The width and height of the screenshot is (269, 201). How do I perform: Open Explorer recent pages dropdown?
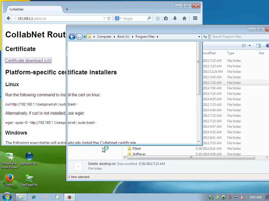pyautogui.click(x=85, y=37)
